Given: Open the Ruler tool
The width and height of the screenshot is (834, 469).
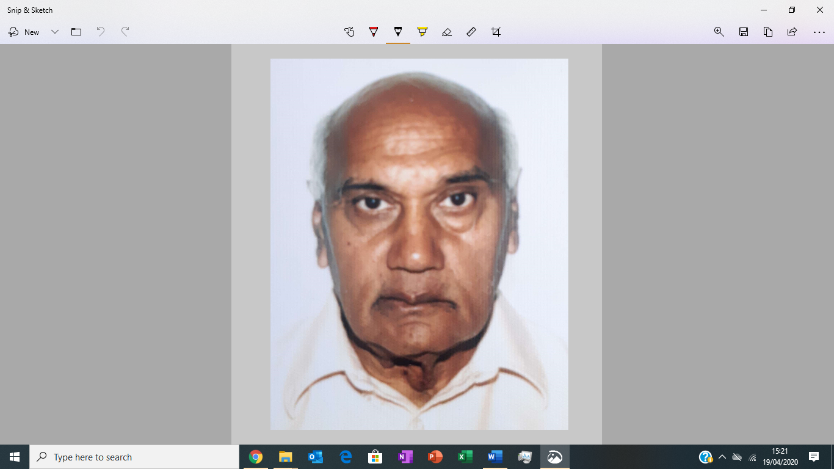Looking at the screenshot, I should tap(471, 32).
